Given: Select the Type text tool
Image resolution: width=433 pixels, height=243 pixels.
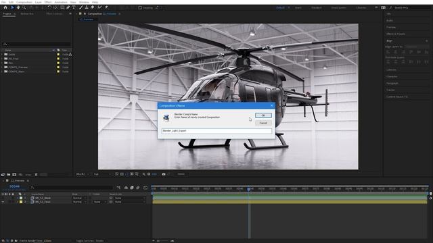Looking at the screenshot, I should [74, 7].
